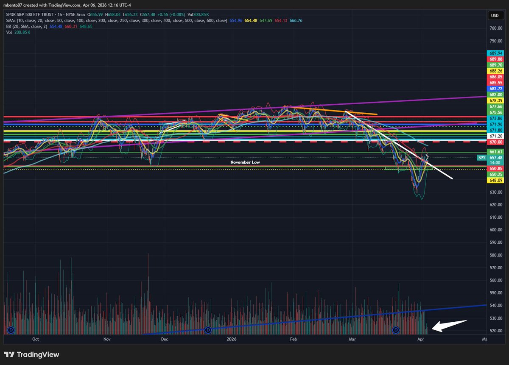This screenshot has width=509, height=365.
Task: Click the yellow 648.09 price label
Action: tap(496, 180)
